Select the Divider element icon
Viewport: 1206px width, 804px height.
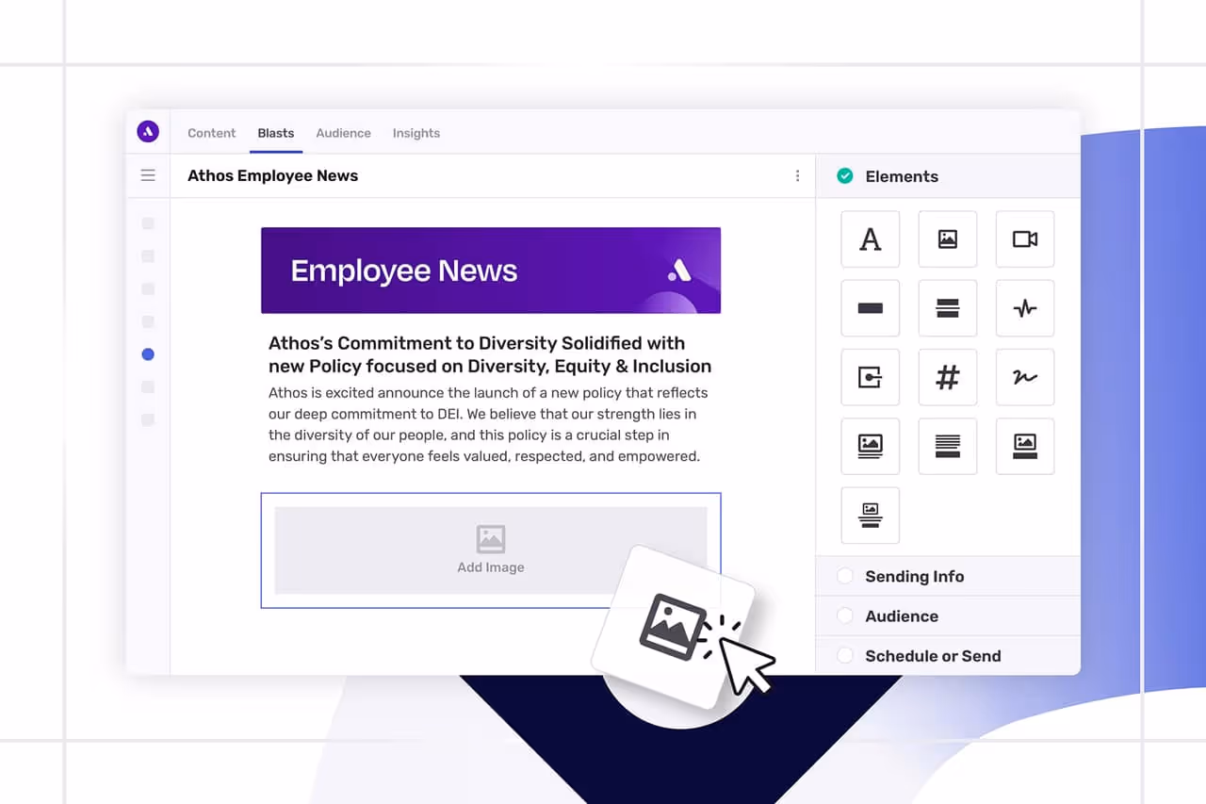(x=947, y=308)
